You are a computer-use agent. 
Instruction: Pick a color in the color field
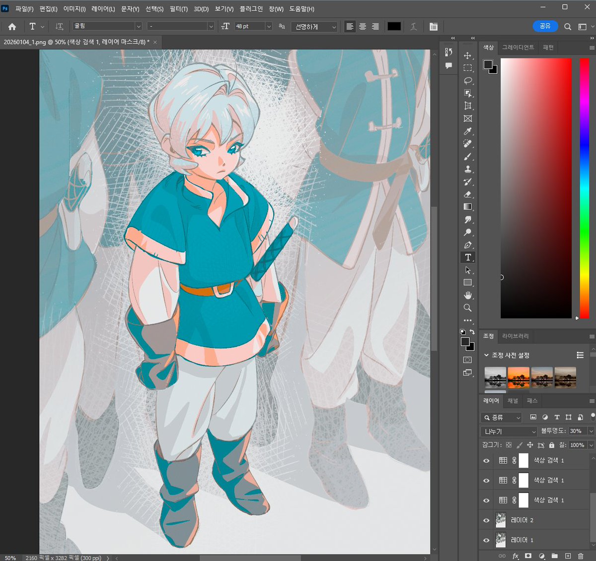click(536, 188)
